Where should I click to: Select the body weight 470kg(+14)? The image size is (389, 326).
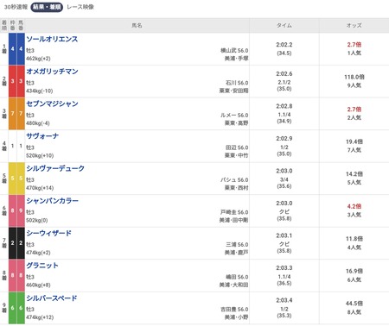(x=40, y=188)
